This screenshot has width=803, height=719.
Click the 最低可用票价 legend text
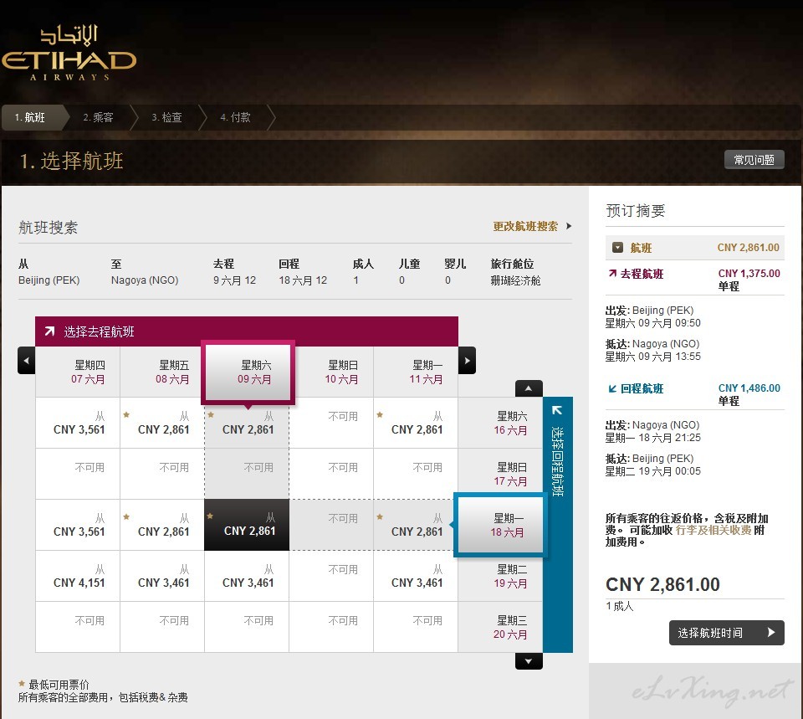[x=59, y=685]
